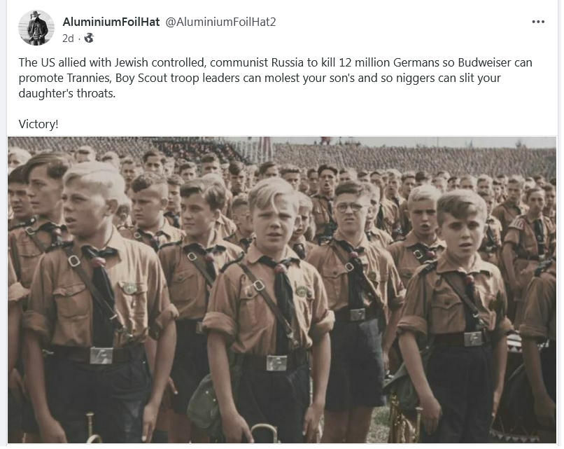
Task: Expand post actions via ellipsis button
Action: click(537, 22)
